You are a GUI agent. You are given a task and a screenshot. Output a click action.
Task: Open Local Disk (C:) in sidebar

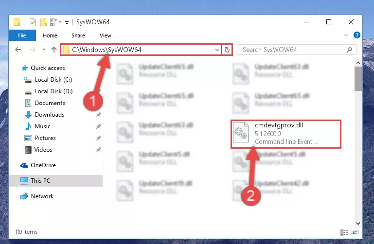[x=53, y=80]
